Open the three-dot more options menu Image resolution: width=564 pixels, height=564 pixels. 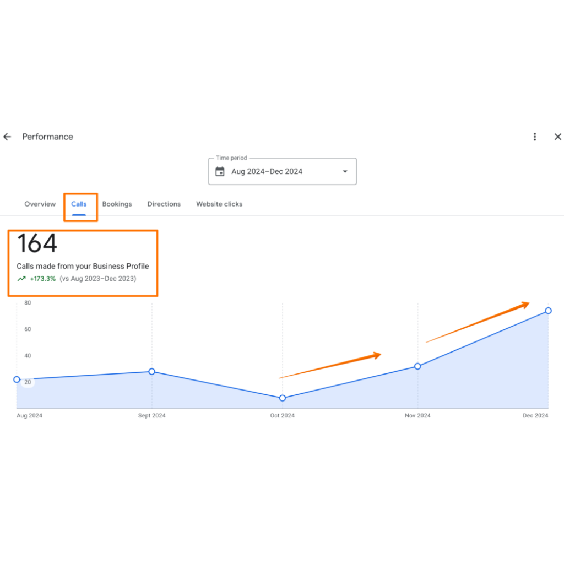coord(534,137)
